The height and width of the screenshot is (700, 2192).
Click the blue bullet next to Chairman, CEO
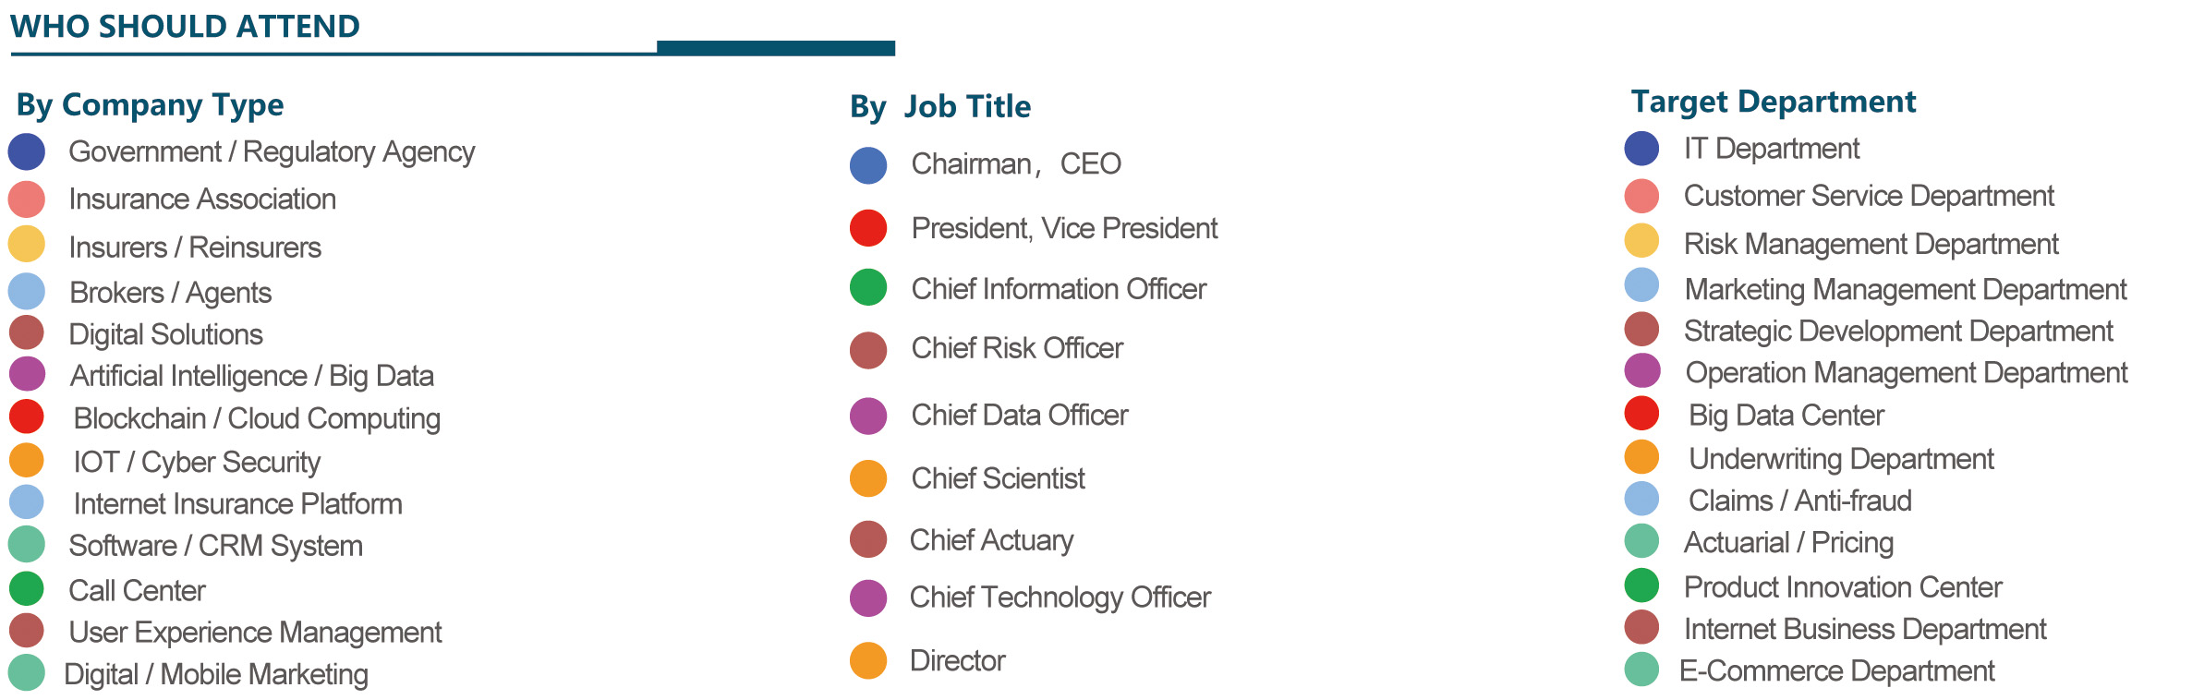pos(868,165)
